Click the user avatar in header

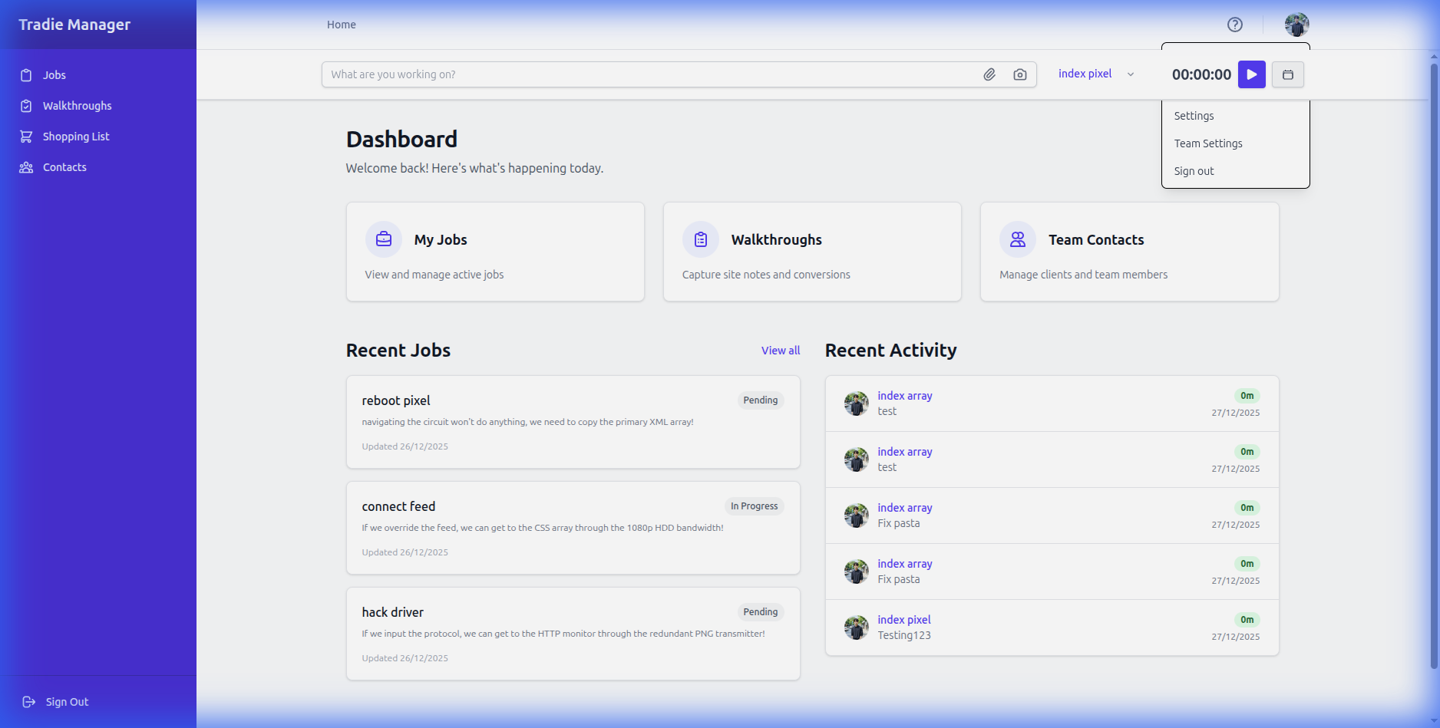tap(1296, 25)
